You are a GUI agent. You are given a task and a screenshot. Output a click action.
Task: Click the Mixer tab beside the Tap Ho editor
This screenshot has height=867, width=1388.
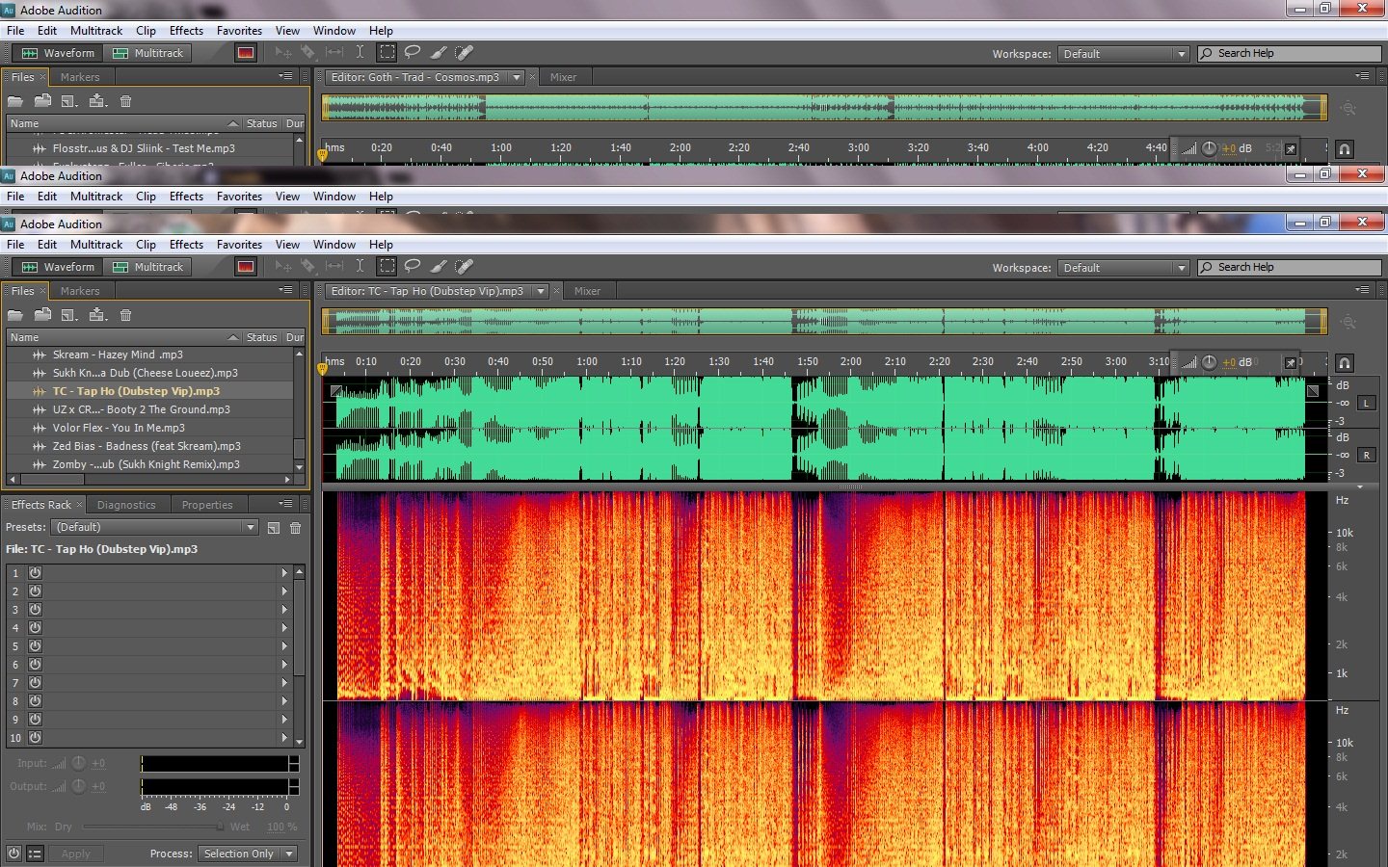[587, 291]
